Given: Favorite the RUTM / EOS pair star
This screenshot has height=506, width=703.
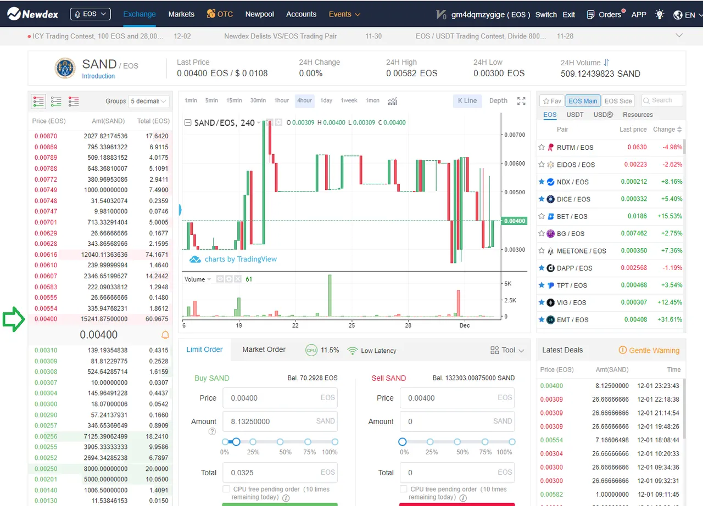Looking at the screenshot, I should [x=542, y=147].
